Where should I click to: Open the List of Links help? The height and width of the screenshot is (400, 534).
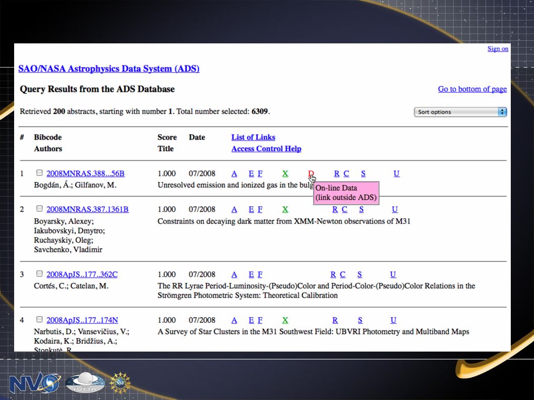pyautogui.click(x=253, y=137)
